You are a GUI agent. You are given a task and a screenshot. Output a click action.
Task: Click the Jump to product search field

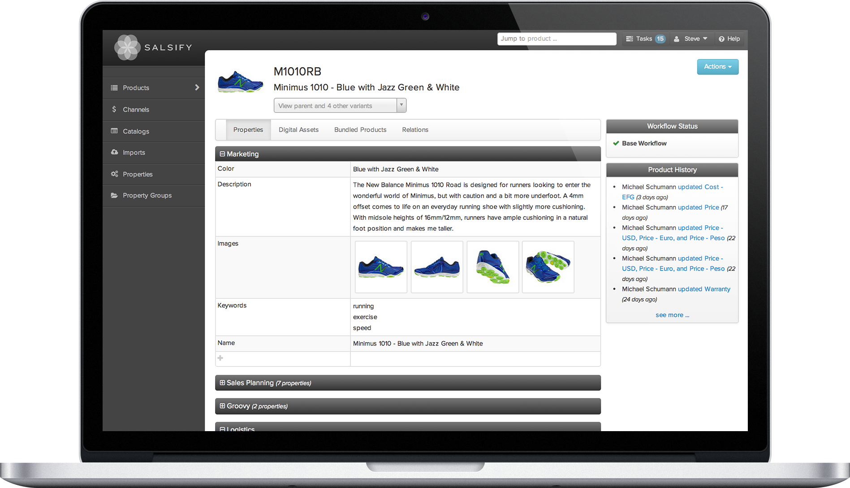point(557,39)
